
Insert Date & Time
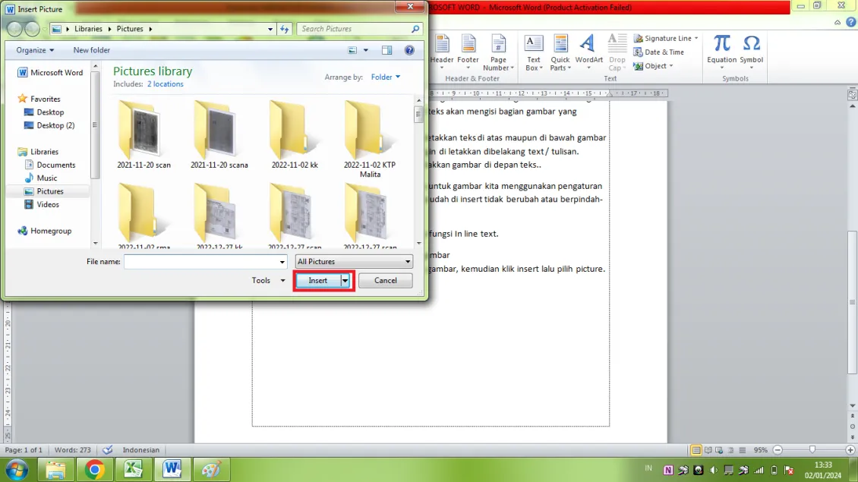coord(659,52)
